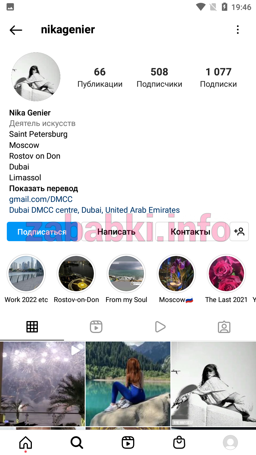Screen dimensions: 256x455
Task: Tap the Контакты button
Action: (x=191, y=231)
